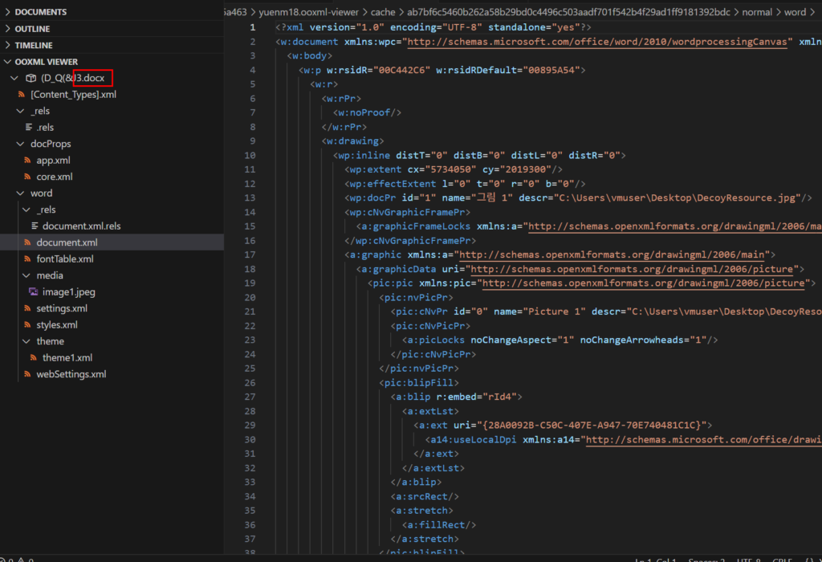Click the 'cache' breadcrumb segment
The image size is (822, 562).
click(382, 12)
